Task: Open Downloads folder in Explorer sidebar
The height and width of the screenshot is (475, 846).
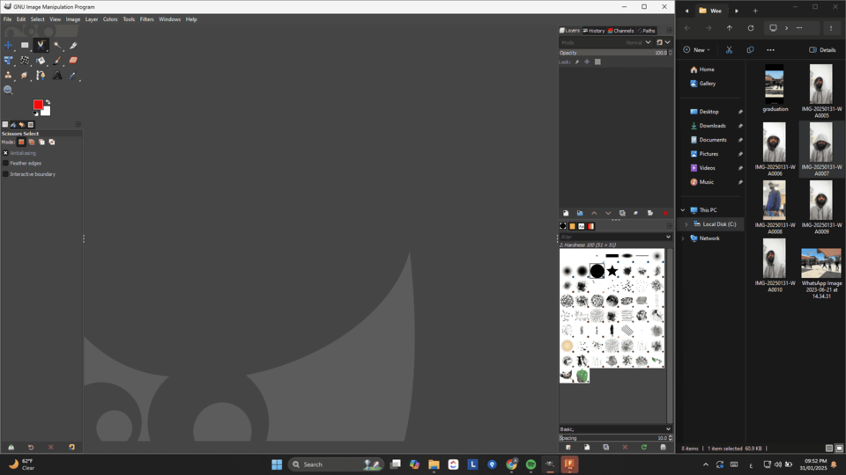Action: (712, 126)
